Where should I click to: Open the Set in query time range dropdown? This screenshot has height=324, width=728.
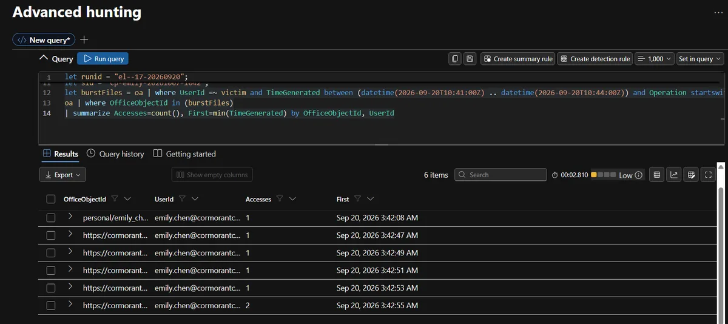[701, 59]
